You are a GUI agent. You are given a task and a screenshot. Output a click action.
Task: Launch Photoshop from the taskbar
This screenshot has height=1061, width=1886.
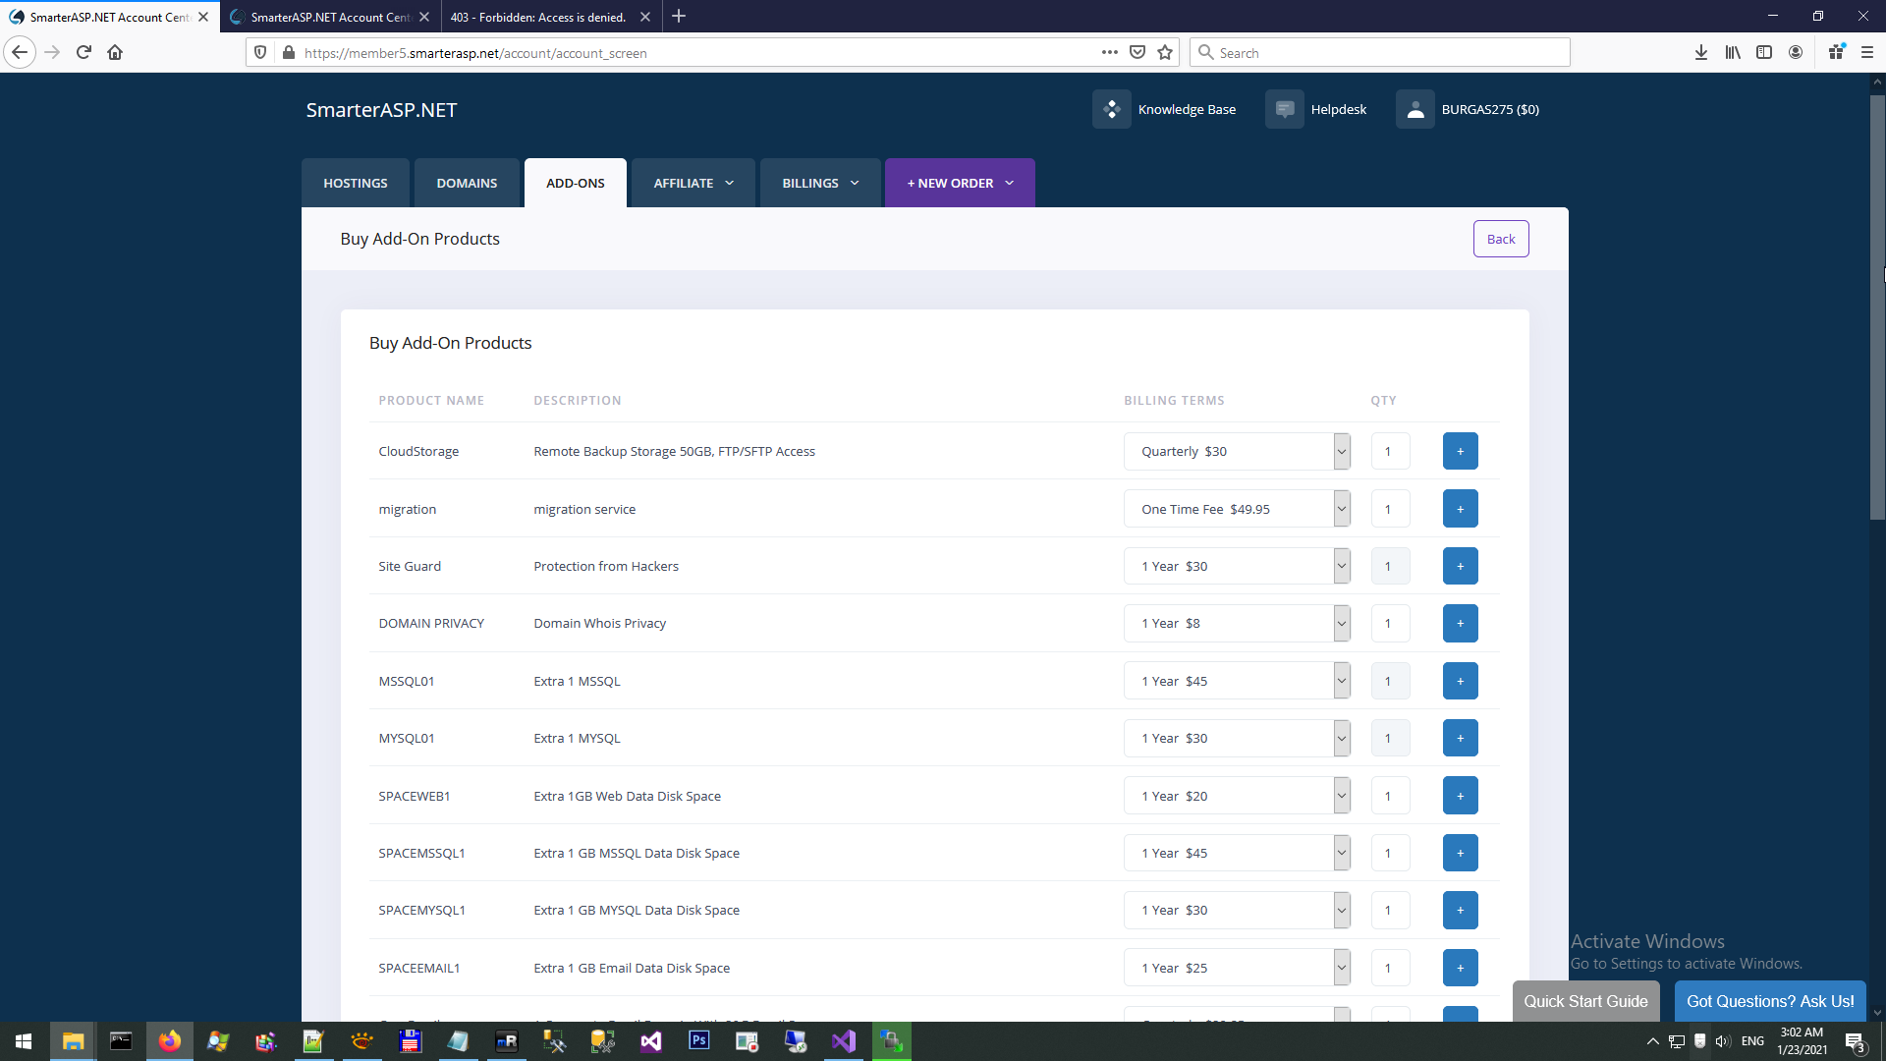(699, 1040)
